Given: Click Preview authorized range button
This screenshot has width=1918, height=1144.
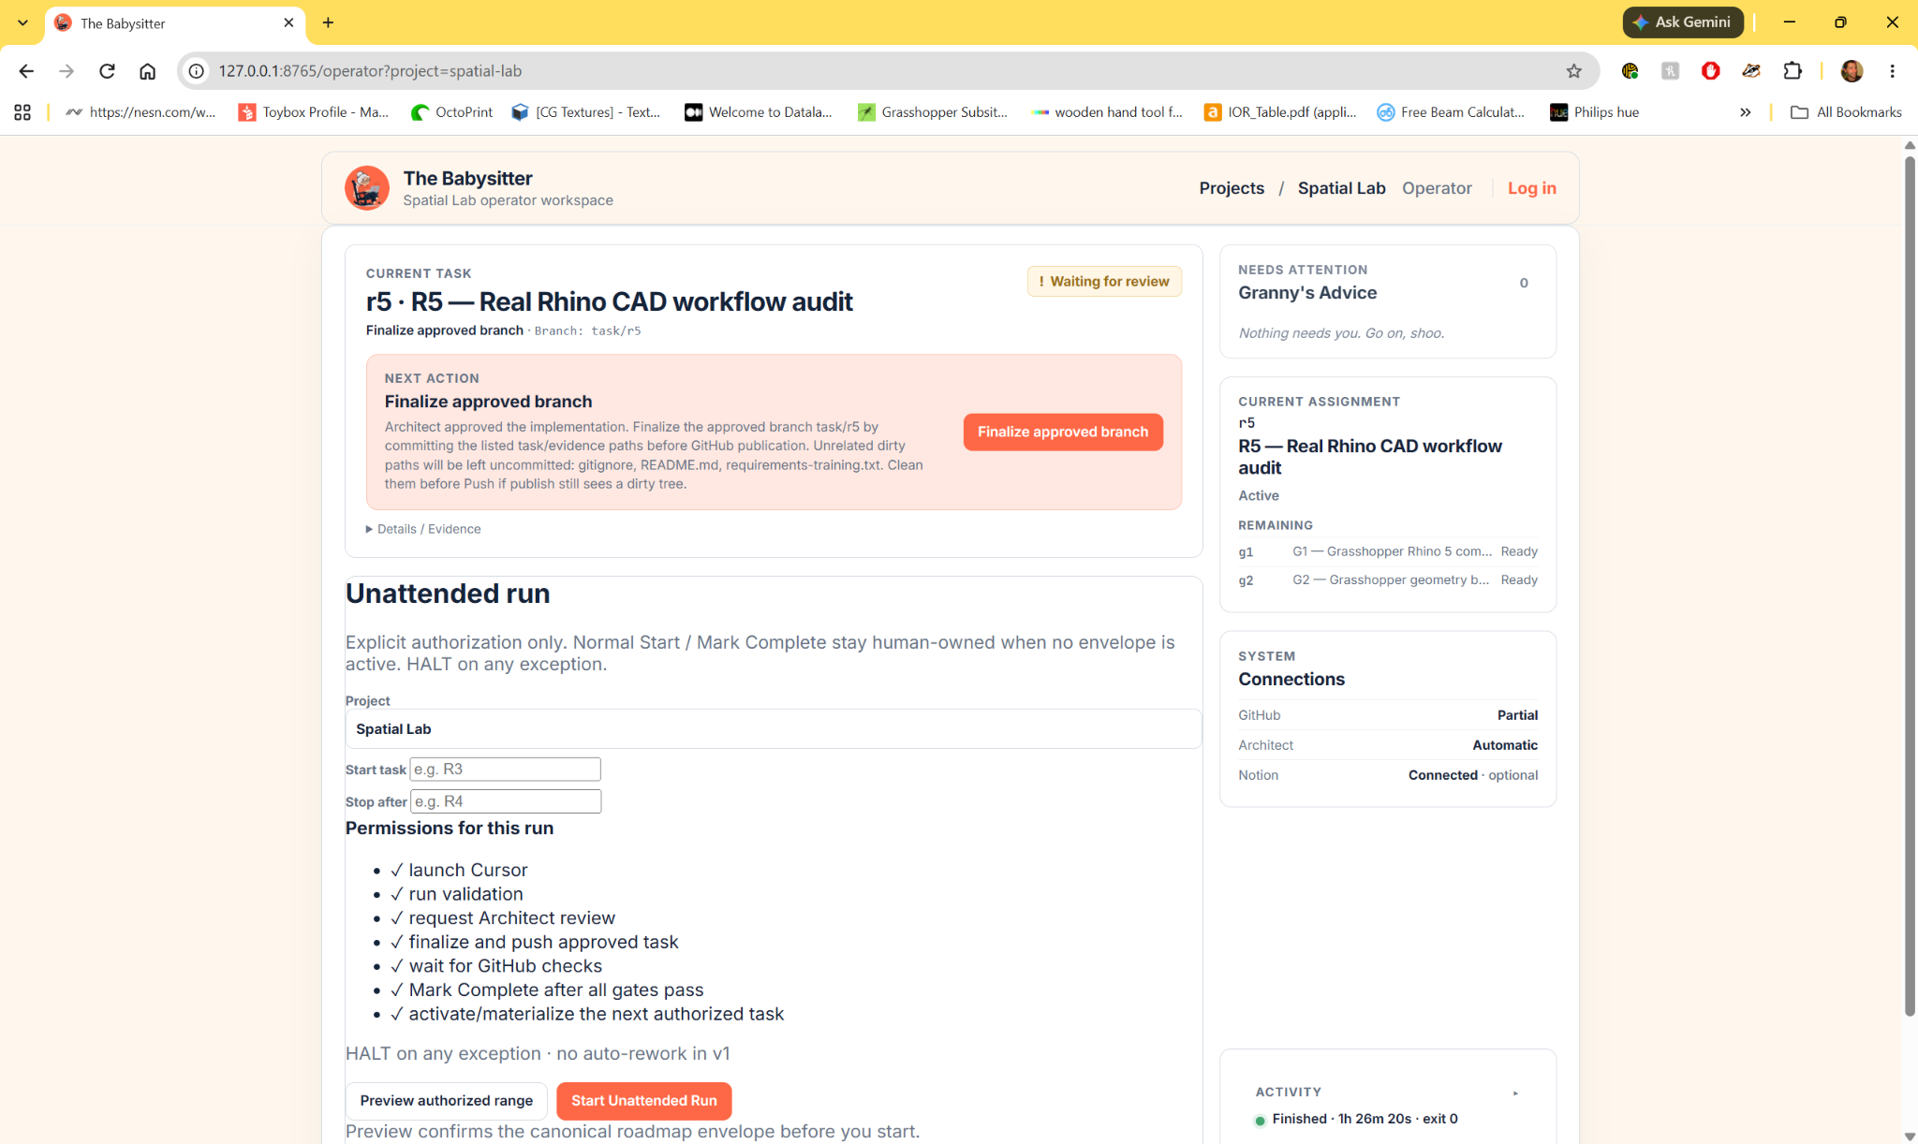Looking at the screenshot, I should (x=446, y=1101).
